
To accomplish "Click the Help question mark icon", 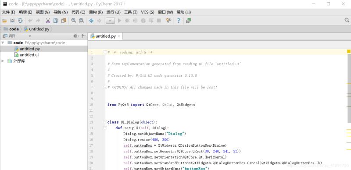I will [x=179, y=21].
